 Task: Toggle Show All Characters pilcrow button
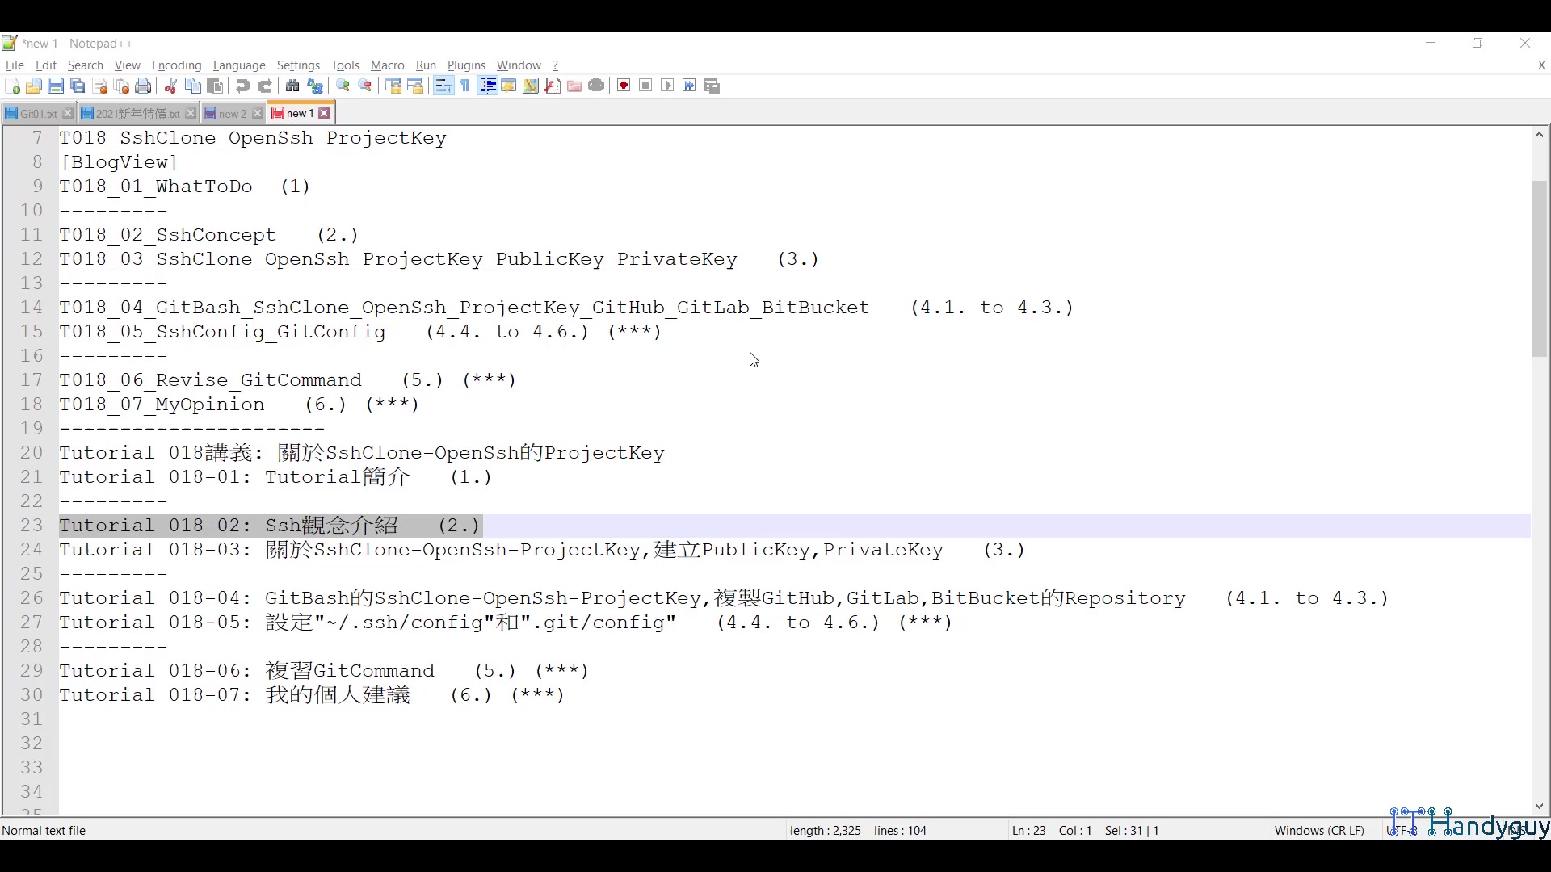(x=465, y=86)
